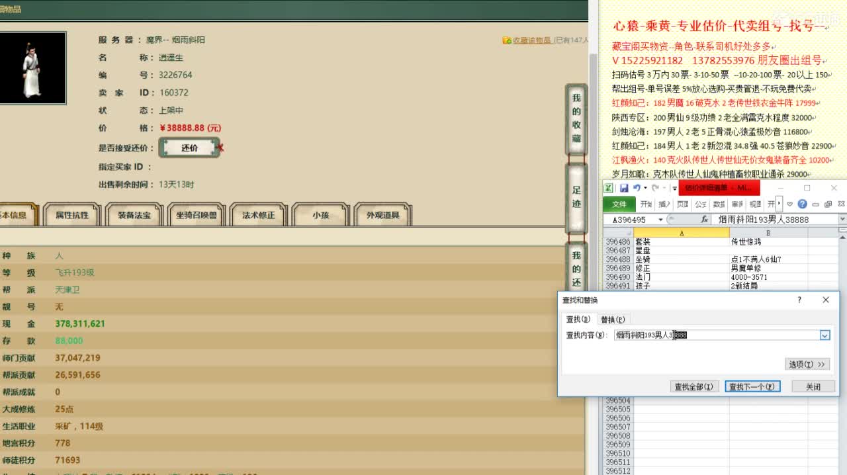Click the 飞升193级 level text
The height and width of the screenshot is (475, 847).
click(x=75, y=273)
